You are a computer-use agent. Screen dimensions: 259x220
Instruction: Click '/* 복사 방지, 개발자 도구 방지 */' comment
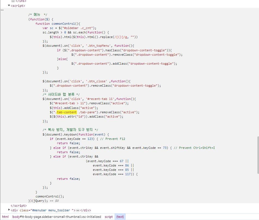point(70,130)
